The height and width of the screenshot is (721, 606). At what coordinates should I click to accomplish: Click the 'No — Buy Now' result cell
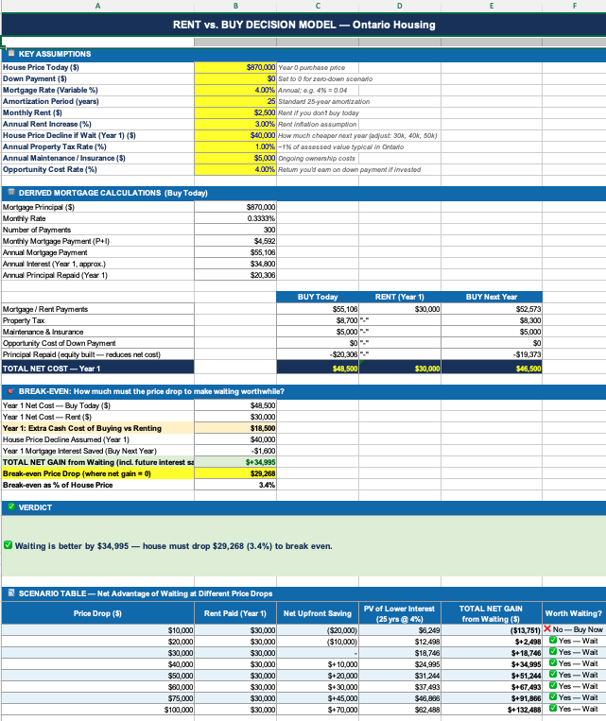click(x=574, y=629)
